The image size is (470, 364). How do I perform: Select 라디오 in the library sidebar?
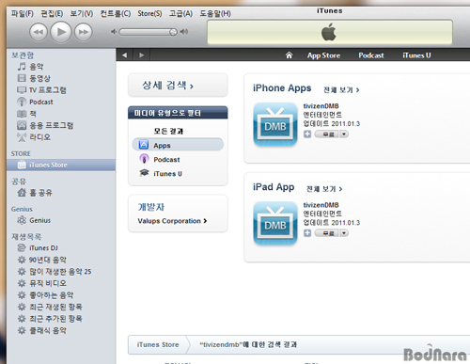pyautogui.click(x=61, y=137)
